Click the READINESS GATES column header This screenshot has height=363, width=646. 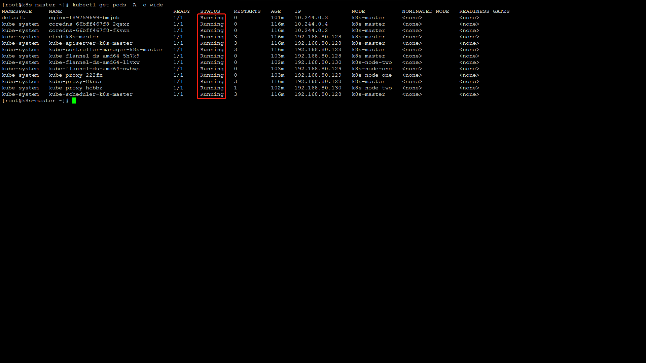point(485,11)
